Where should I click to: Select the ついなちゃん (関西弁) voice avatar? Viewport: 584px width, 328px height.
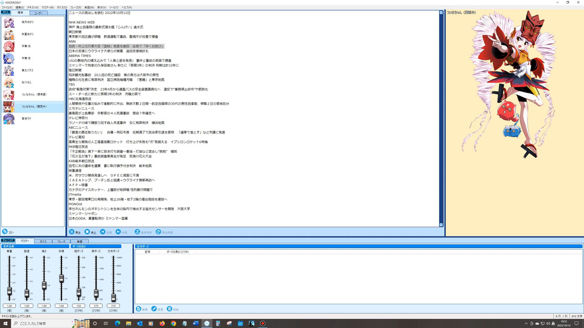coord(9,107)
